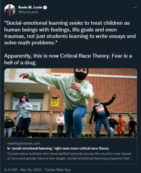The image size is (141, 173).
Task: Click the quoted tweet text about social-emotional learning
Action: 70,33
